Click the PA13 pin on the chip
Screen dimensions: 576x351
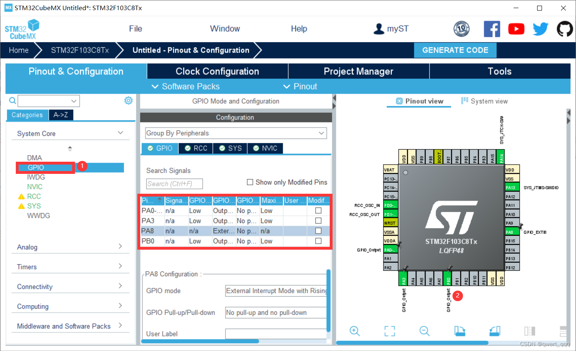tap(512, 188)
